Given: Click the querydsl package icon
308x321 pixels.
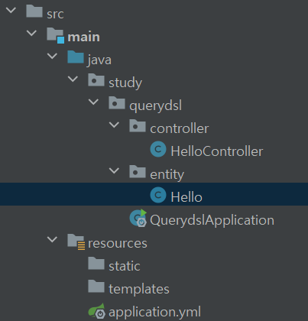Looking at the screenshot, I should pos(117,102).
